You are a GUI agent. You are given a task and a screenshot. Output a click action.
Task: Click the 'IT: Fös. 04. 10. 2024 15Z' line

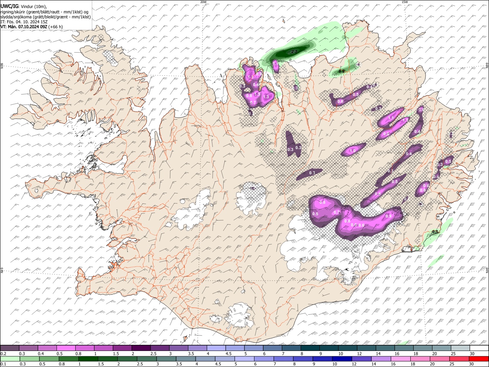click(x=24, y=22)
